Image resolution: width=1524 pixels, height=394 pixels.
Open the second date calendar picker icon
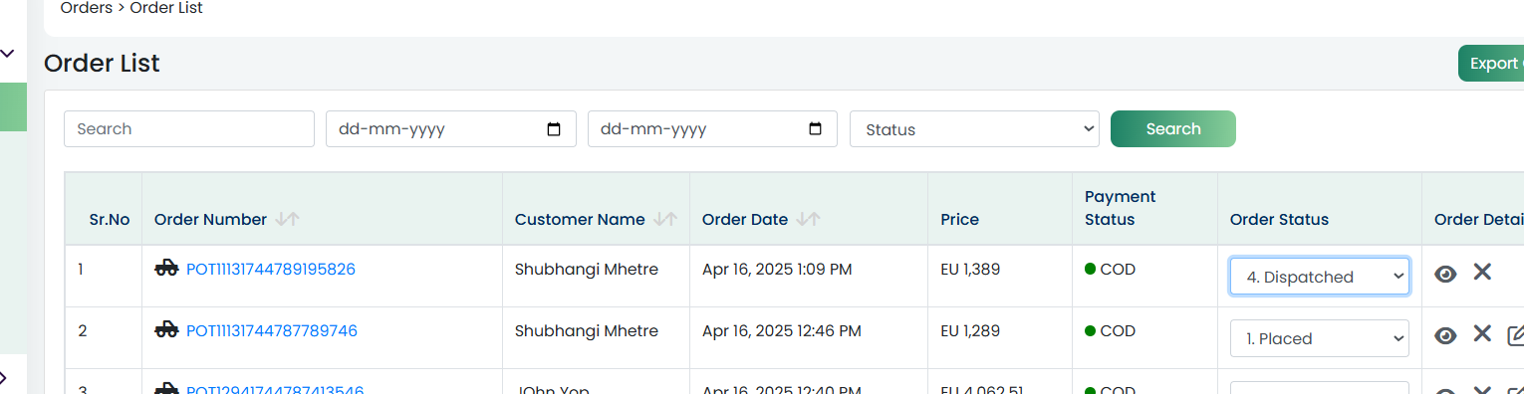tap(816, 129)
